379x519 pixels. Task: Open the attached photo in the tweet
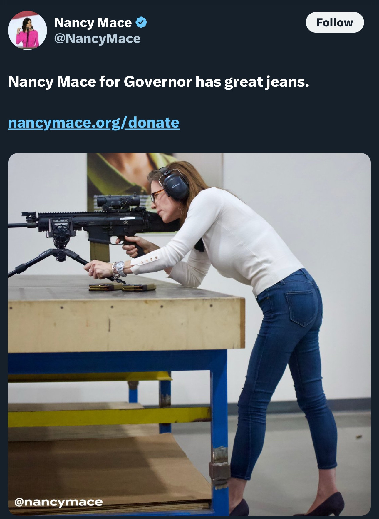(189, 334)
